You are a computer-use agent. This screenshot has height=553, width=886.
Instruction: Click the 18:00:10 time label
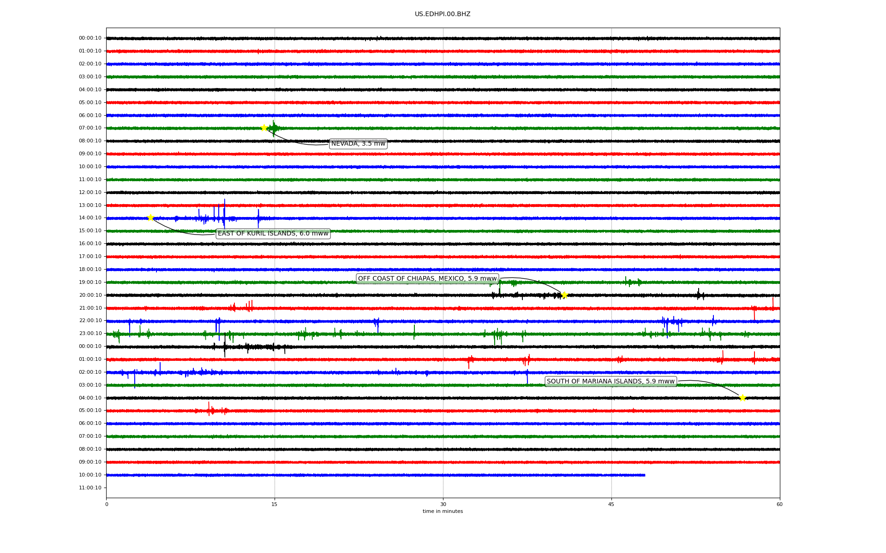click(90, 269)
